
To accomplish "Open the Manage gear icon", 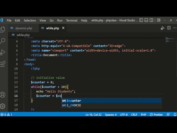I will pos(2,106).
